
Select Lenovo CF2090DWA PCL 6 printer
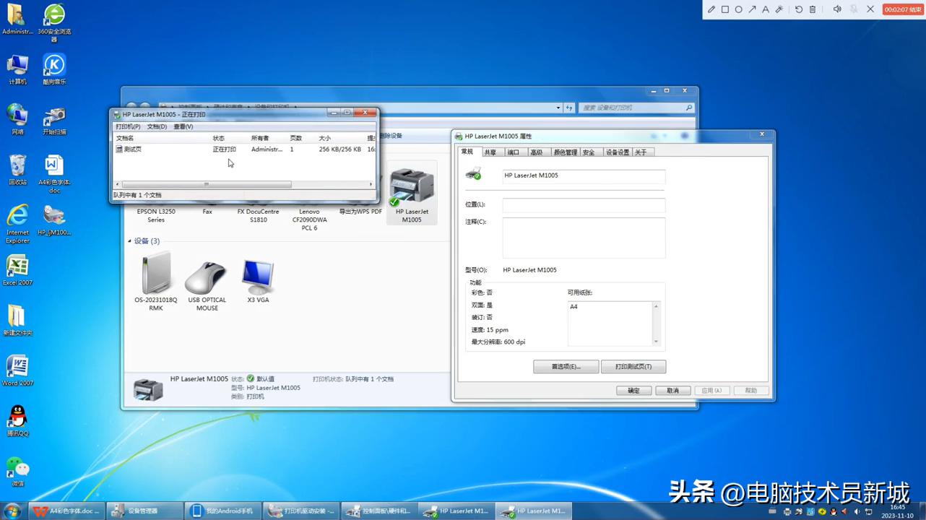click(309, 220)
